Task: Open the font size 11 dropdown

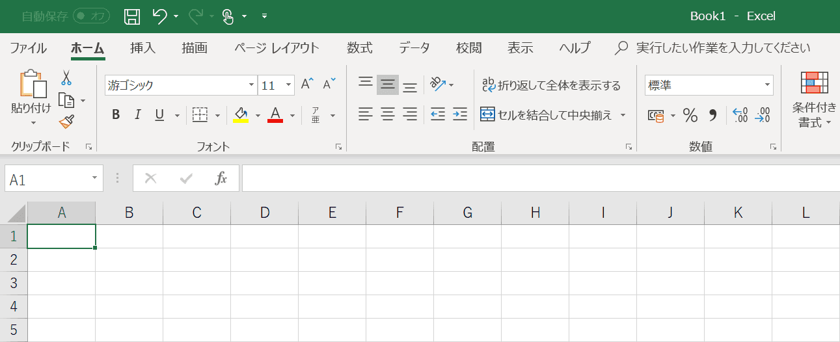Action: [x=289, y=85]
